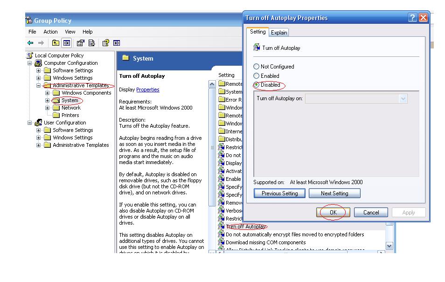Viewport: 445px width, 282px height.
Task: Click the Enable setting icon in the list
Action: tap(222, 179)
